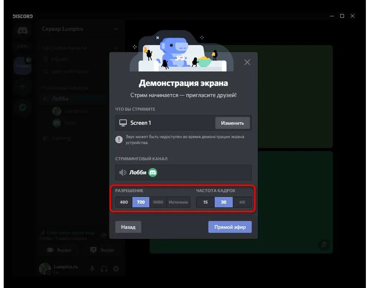This screenshot has height=288, width=367.
Task: Open the Discord home icon in sidebar
Action: 23,31
